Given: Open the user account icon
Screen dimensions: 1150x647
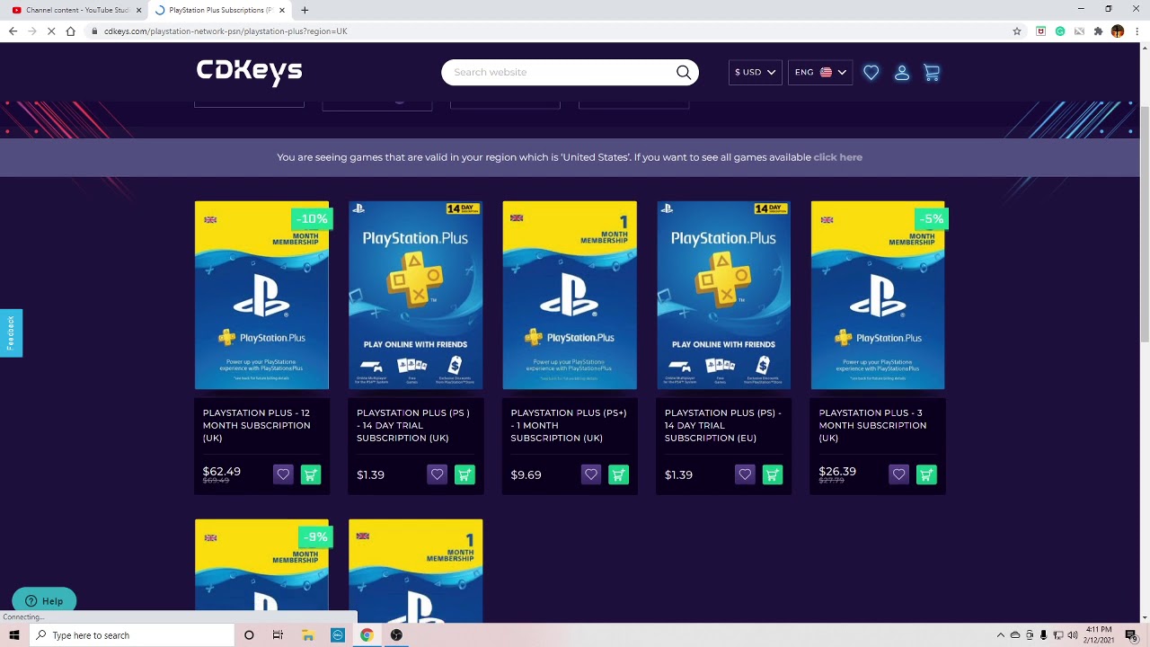Looking at the screenshot, I should (902, 73).
